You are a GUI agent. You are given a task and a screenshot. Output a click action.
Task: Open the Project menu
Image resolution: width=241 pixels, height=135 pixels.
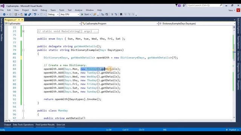(25, 10)
